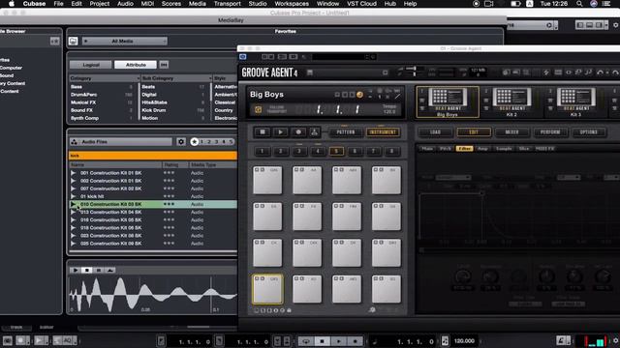Select the Amp edit sub-tab
This screenshot has height=348, width=620.
pyautogui.click(x=482, y=149)
